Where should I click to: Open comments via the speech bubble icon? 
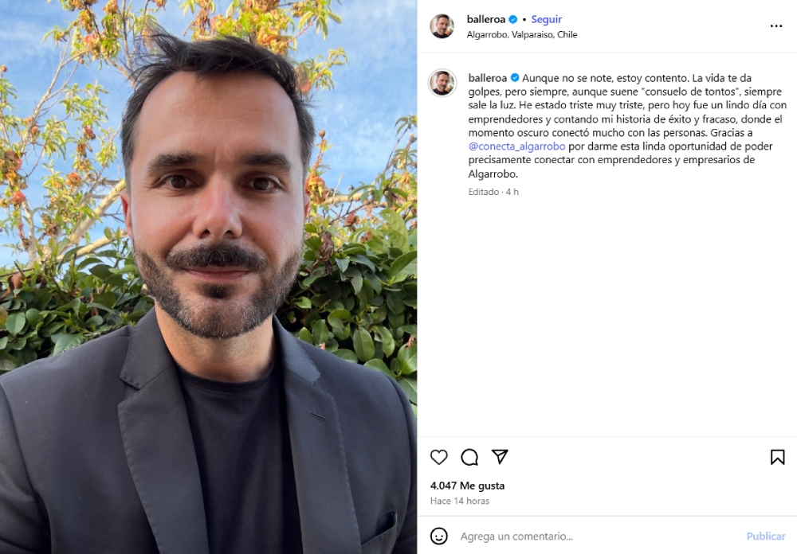click(469, 457)
